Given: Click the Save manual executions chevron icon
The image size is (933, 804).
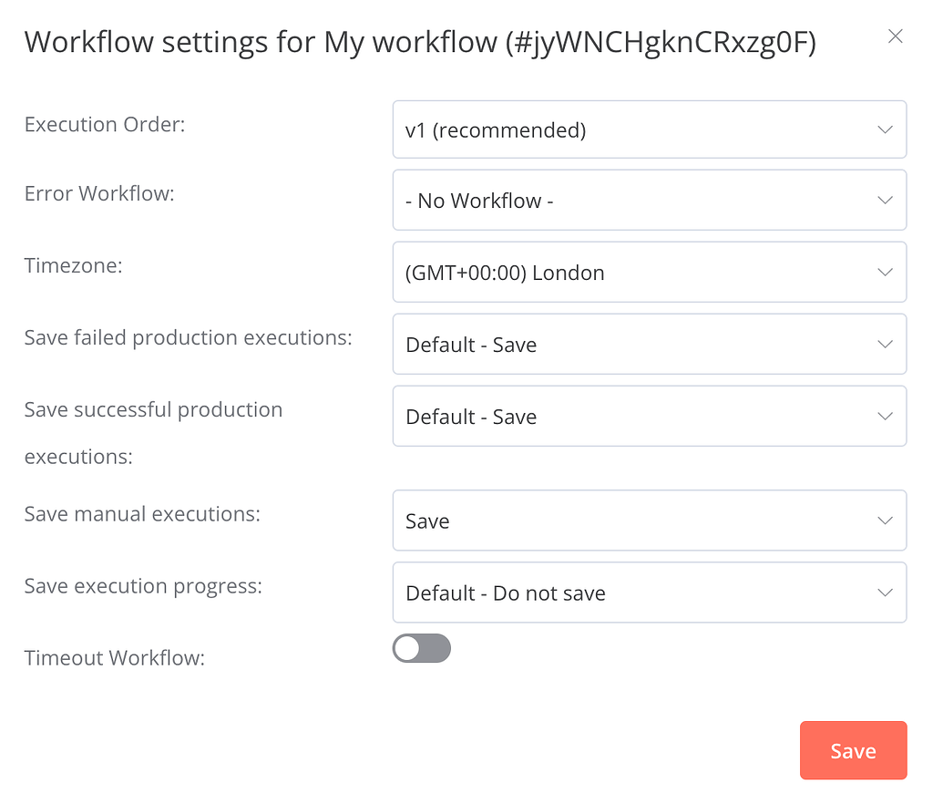Looking at the screenshot, I should [885, 521].
